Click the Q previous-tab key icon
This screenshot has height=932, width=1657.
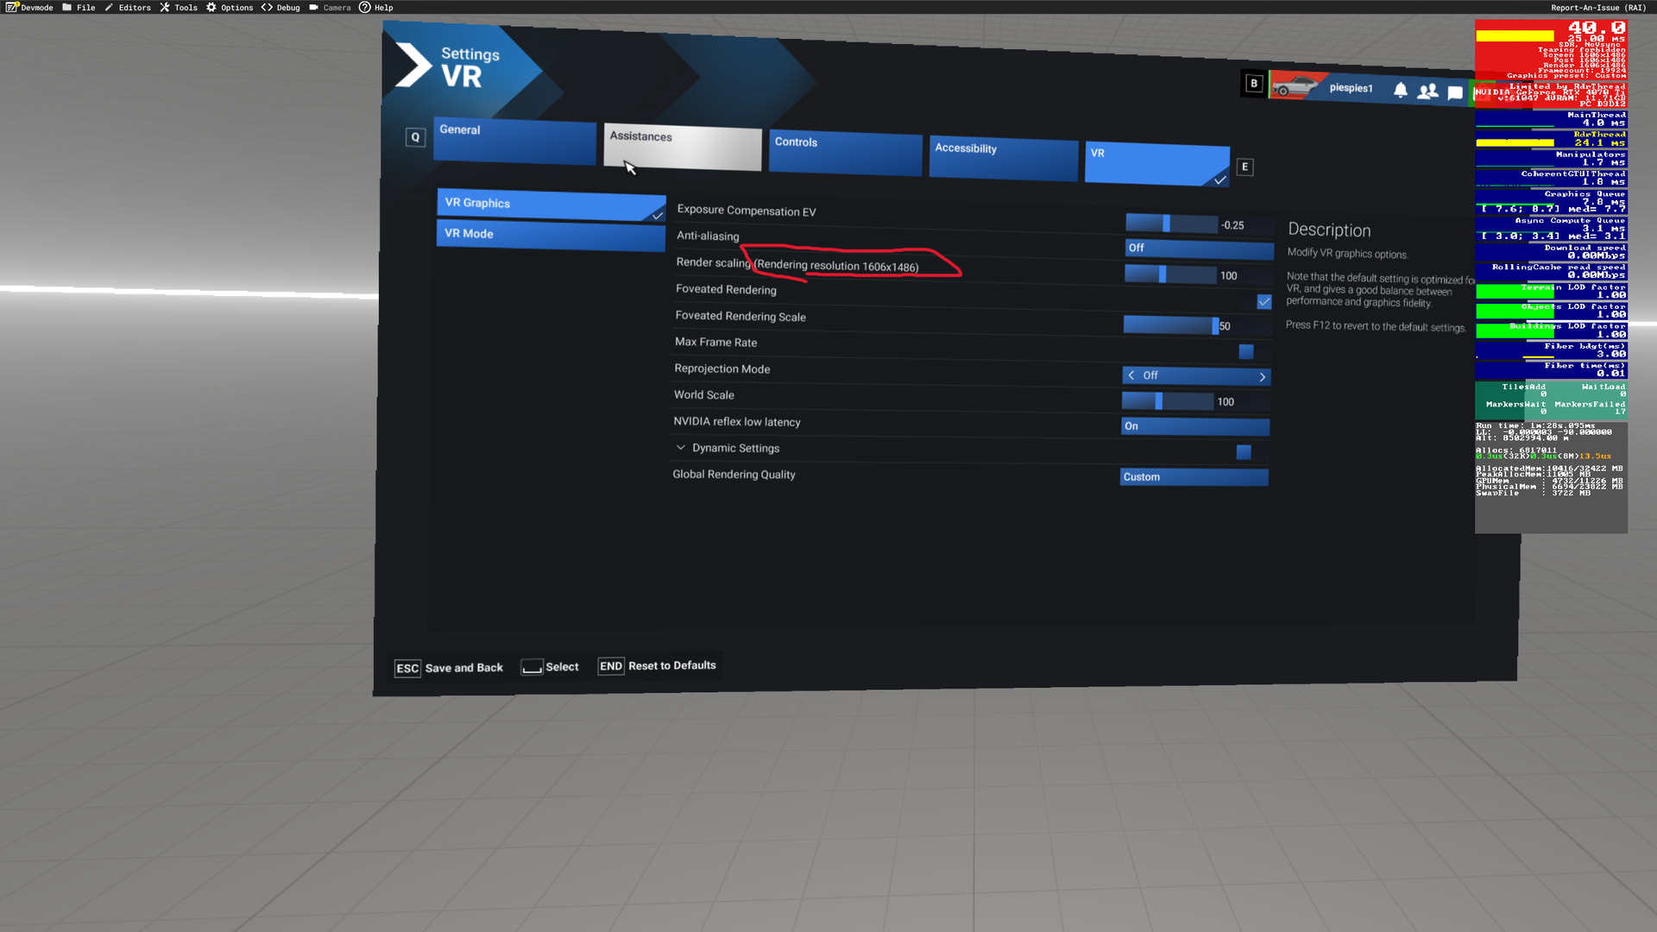[415, 137]
